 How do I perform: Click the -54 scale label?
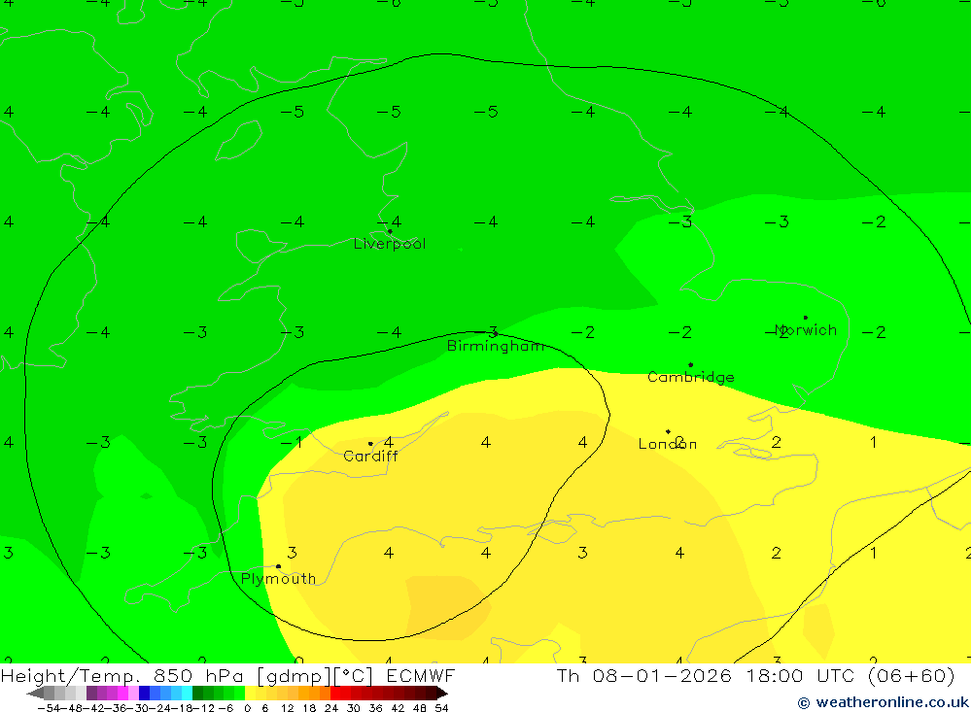[49, 708]
